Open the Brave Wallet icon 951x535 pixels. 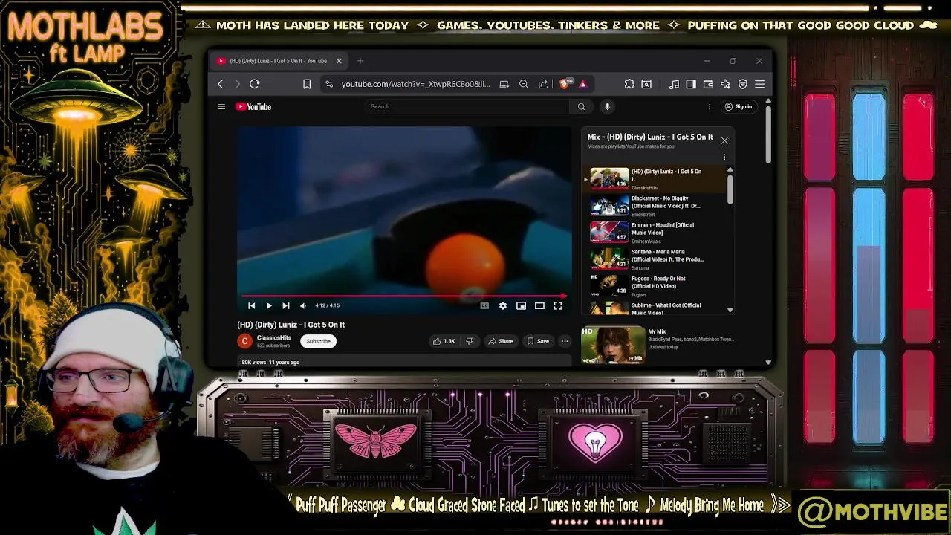coord(708,84)
